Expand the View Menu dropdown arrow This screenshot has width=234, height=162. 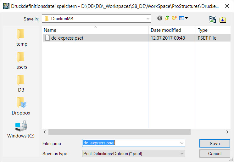coord(186,18)
